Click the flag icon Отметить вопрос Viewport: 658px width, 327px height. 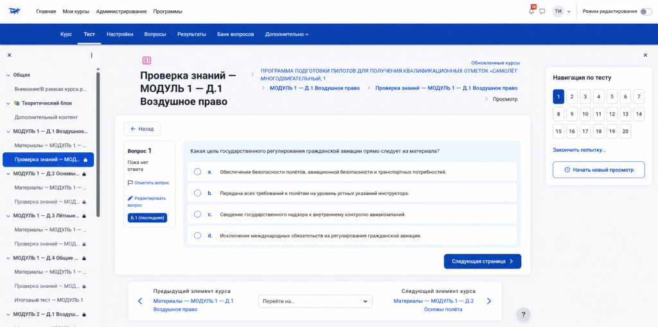pyautogui.click(x=130, y=183)
